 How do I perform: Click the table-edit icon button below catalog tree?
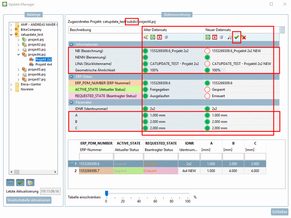30,183
